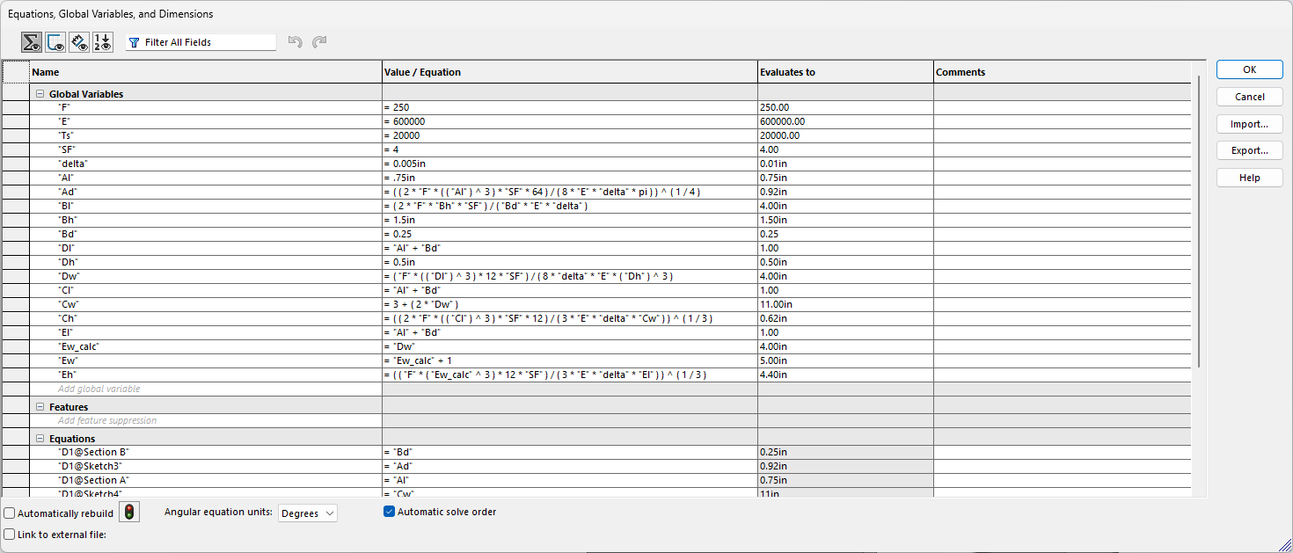1293x553 pixels.
Task: Click the Add global variable cell
Action: 205,389
